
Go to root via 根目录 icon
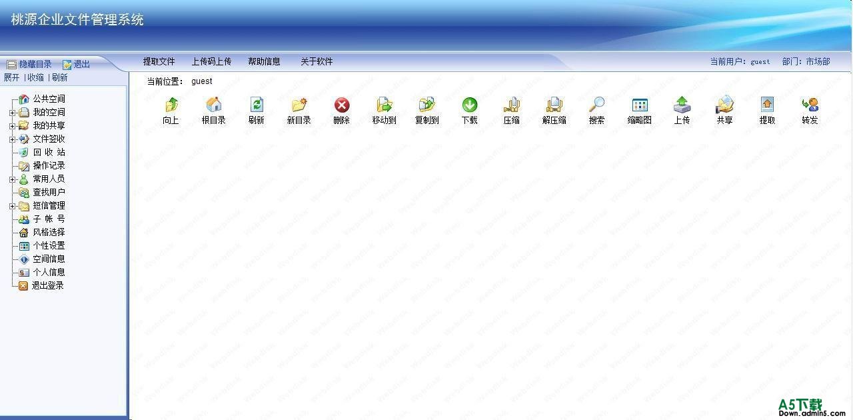point(214,105)
